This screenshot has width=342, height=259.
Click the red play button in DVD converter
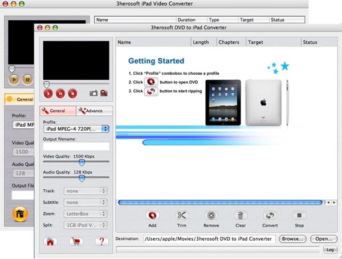48,94
